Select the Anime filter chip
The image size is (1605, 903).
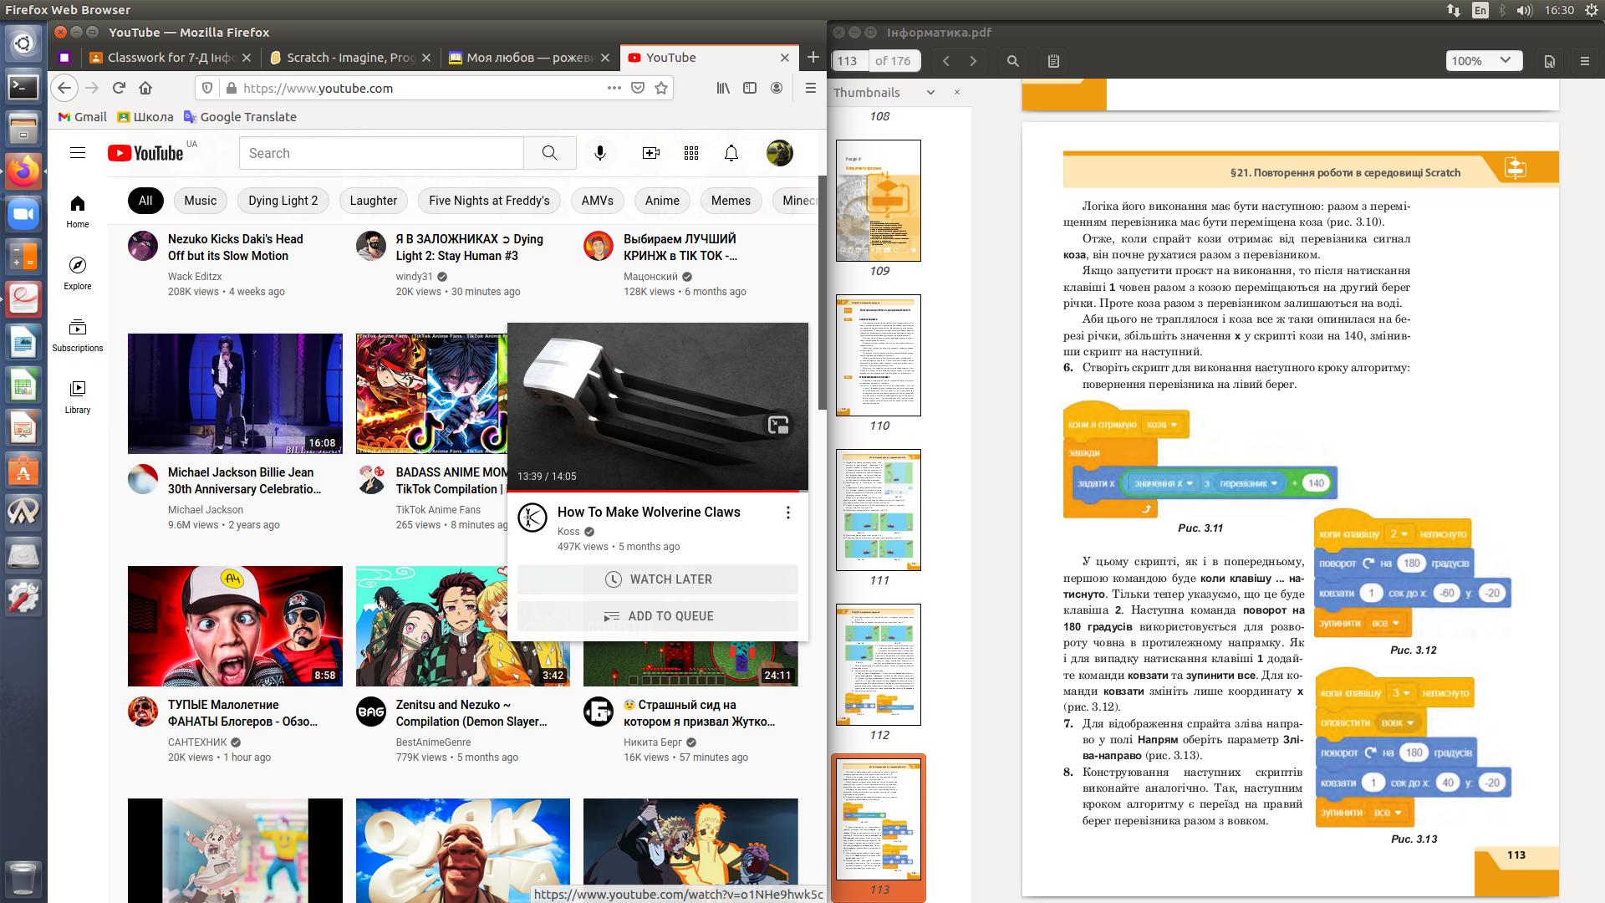662,201
